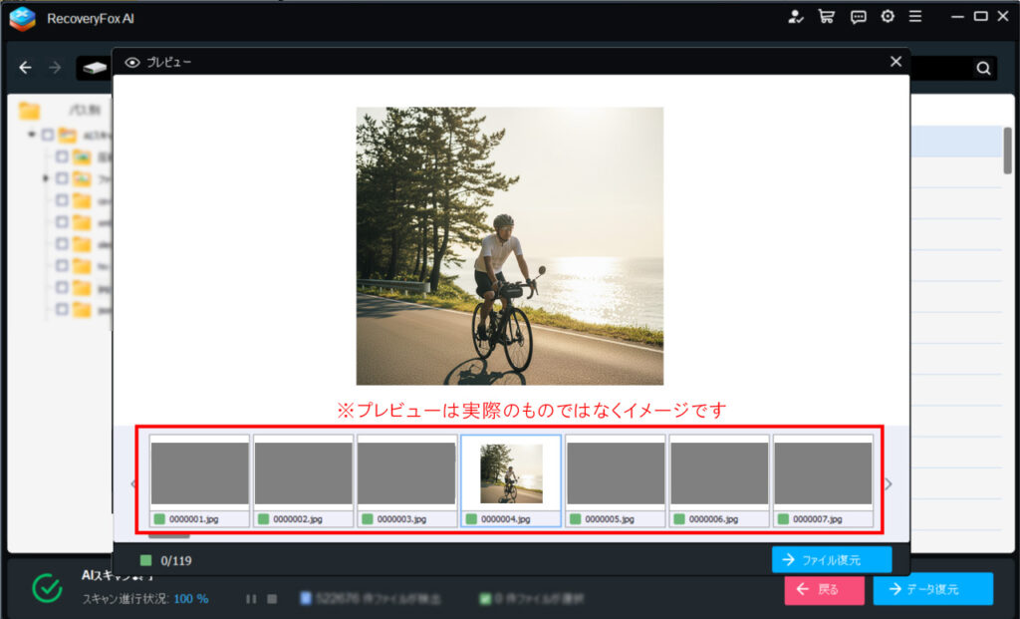Pause the scan with the pause icon
Viewport: 1020px width, 619px height.
coord(251,599)
